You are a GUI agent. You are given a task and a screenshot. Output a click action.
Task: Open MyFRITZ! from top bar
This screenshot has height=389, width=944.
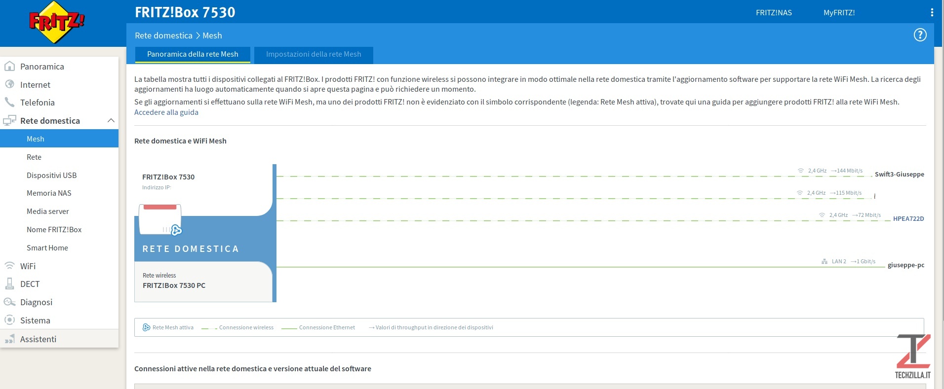pyautogui.click(x=839, y=12)
